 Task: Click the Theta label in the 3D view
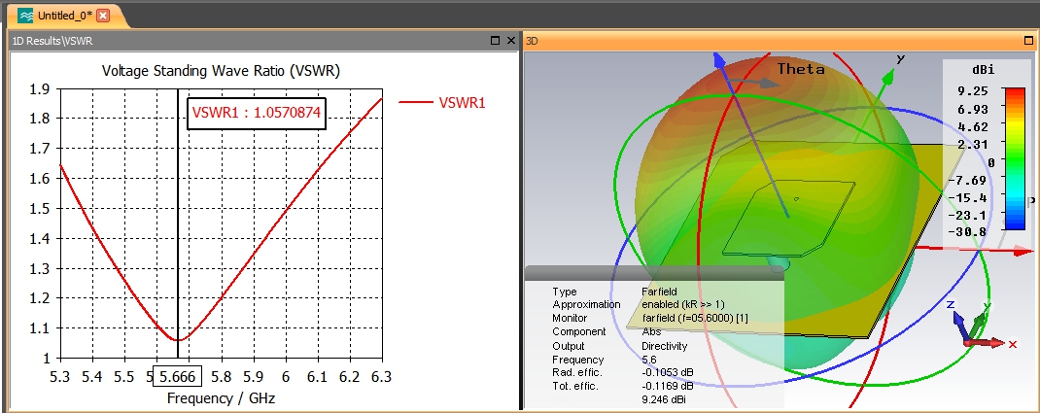pyautogui.click(x=801, y=69)
